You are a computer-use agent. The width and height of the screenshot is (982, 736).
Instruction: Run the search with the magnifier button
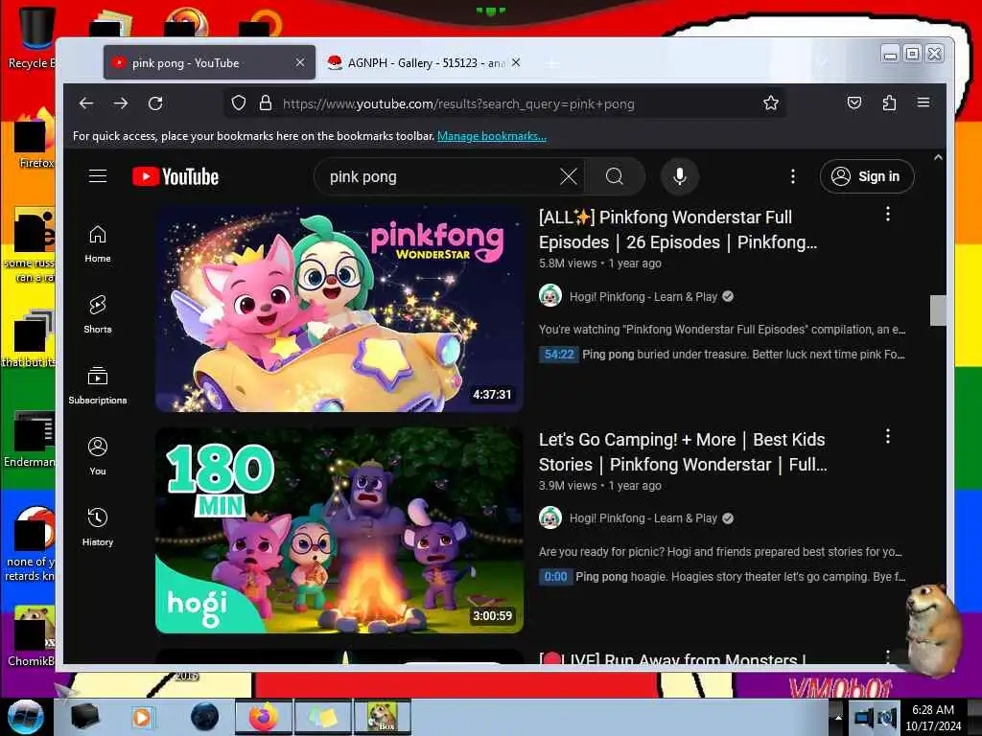615,176
